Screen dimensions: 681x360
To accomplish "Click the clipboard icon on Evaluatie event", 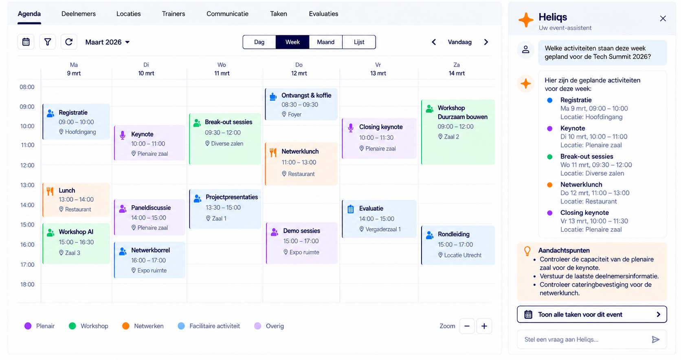I will tap(350, 209).
